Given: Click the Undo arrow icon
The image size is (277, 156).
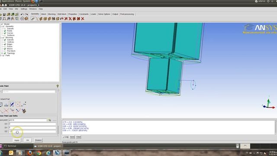Looking at the screenshot, I should (x=22, y=14).
